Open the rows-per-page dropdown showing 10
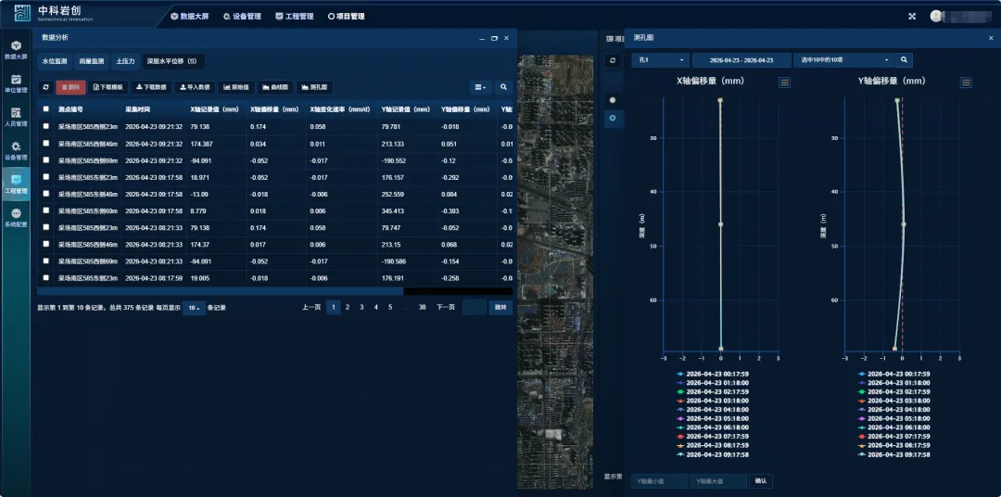This screenshot has width=1001, height=497. pyautogui.click(x=194, y=308)
